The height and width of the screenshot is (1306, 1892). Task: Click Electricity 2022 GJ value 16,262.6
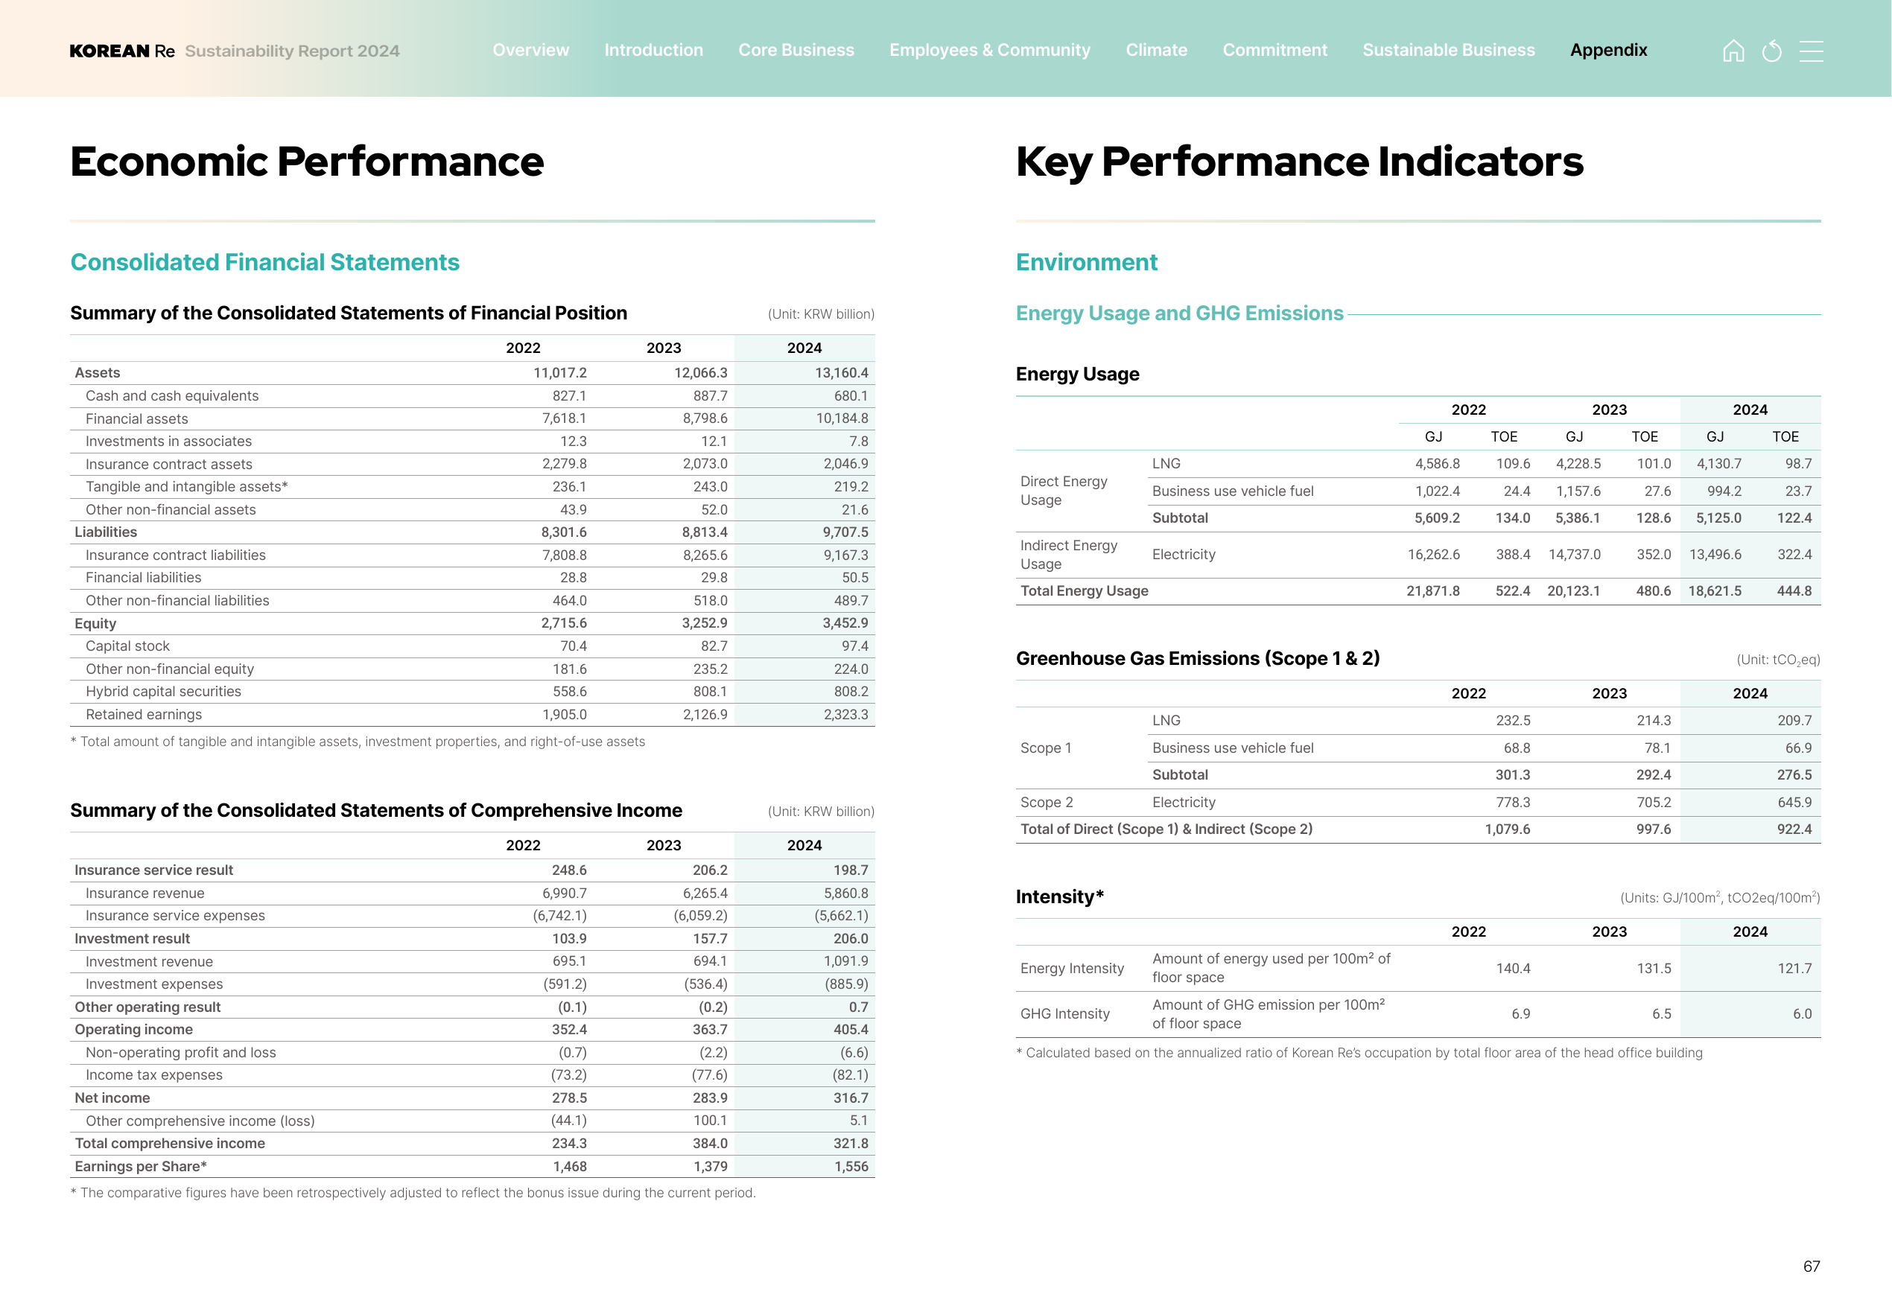[x=1432, y=555]
